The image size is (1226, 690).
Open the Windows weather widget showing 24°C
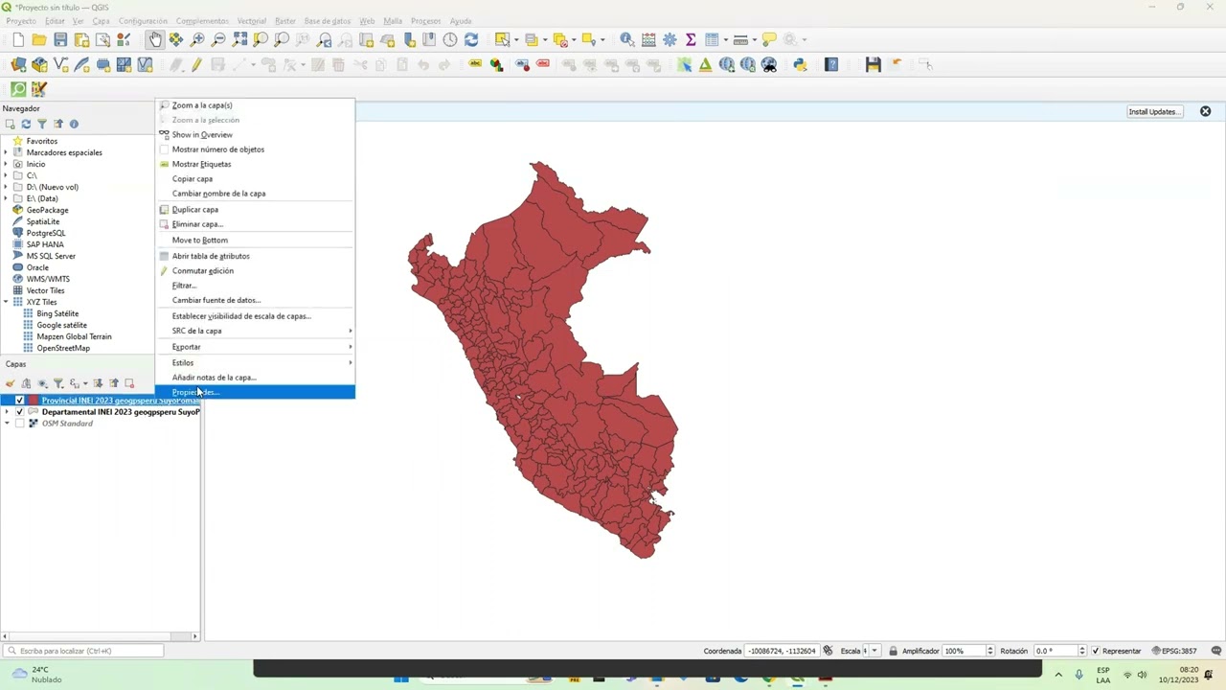pos(36,675)
